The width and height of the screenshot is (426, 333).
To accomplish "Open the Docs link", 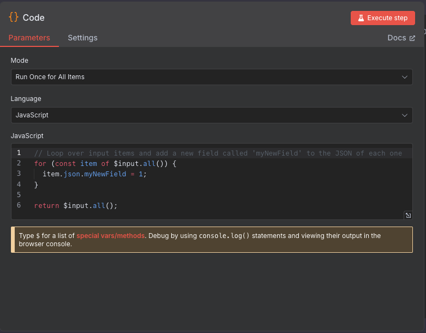I will coord(397,38).
